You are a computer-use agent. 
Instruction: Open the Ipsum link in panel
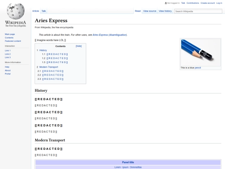click(125, 167)
